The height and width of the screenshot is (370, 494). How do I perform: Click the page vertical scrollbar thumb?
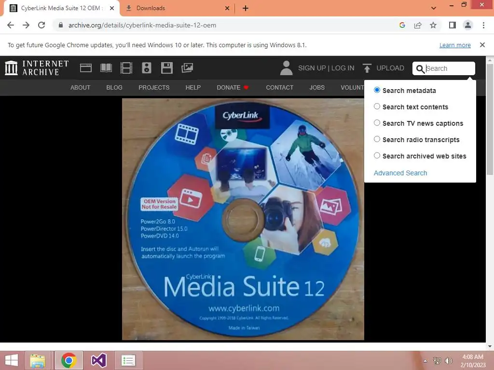point(489,119)
